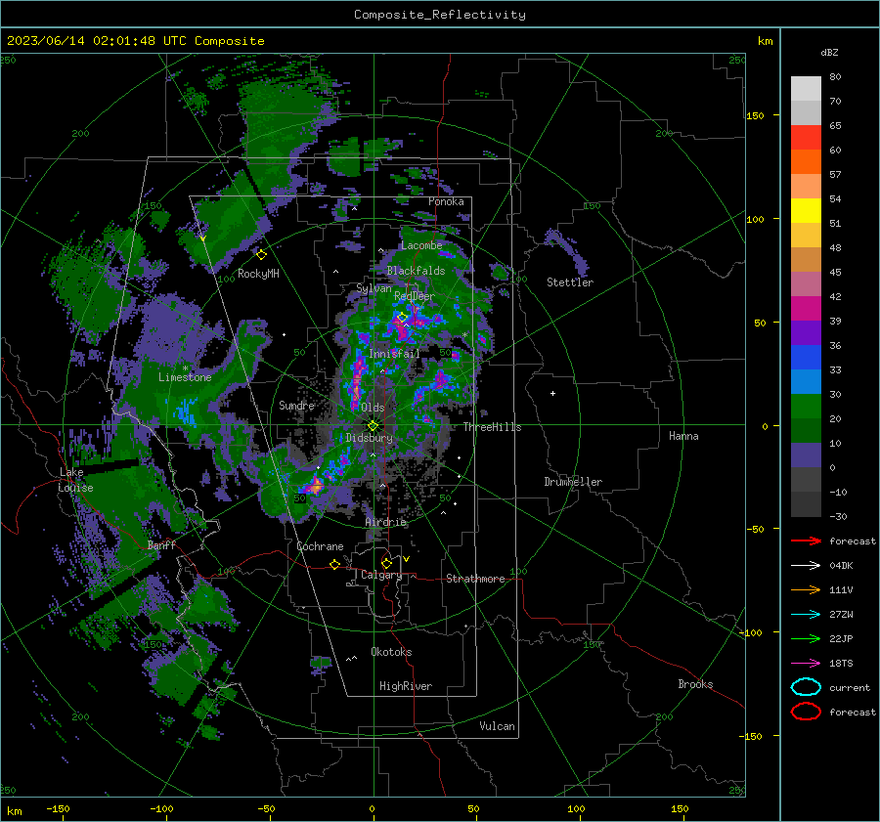
Task: Click the Airdrie label
Action: tap(385, 522)
